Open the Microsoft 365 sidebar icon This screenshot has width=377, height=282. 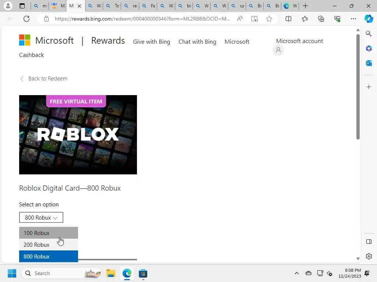[x=369, y=48]
